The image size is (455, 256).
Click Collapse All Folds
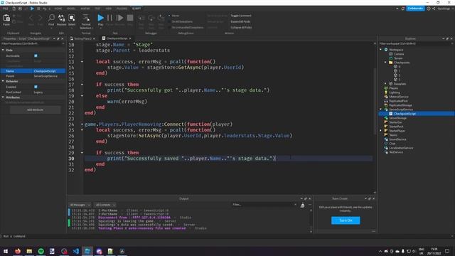241,28
